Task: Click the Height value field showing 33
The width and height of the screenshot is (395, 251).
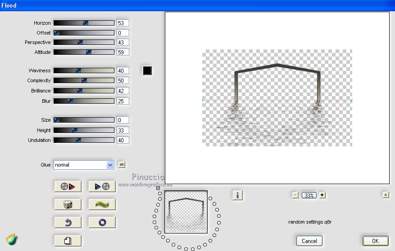Action: [x=123, y=130]
